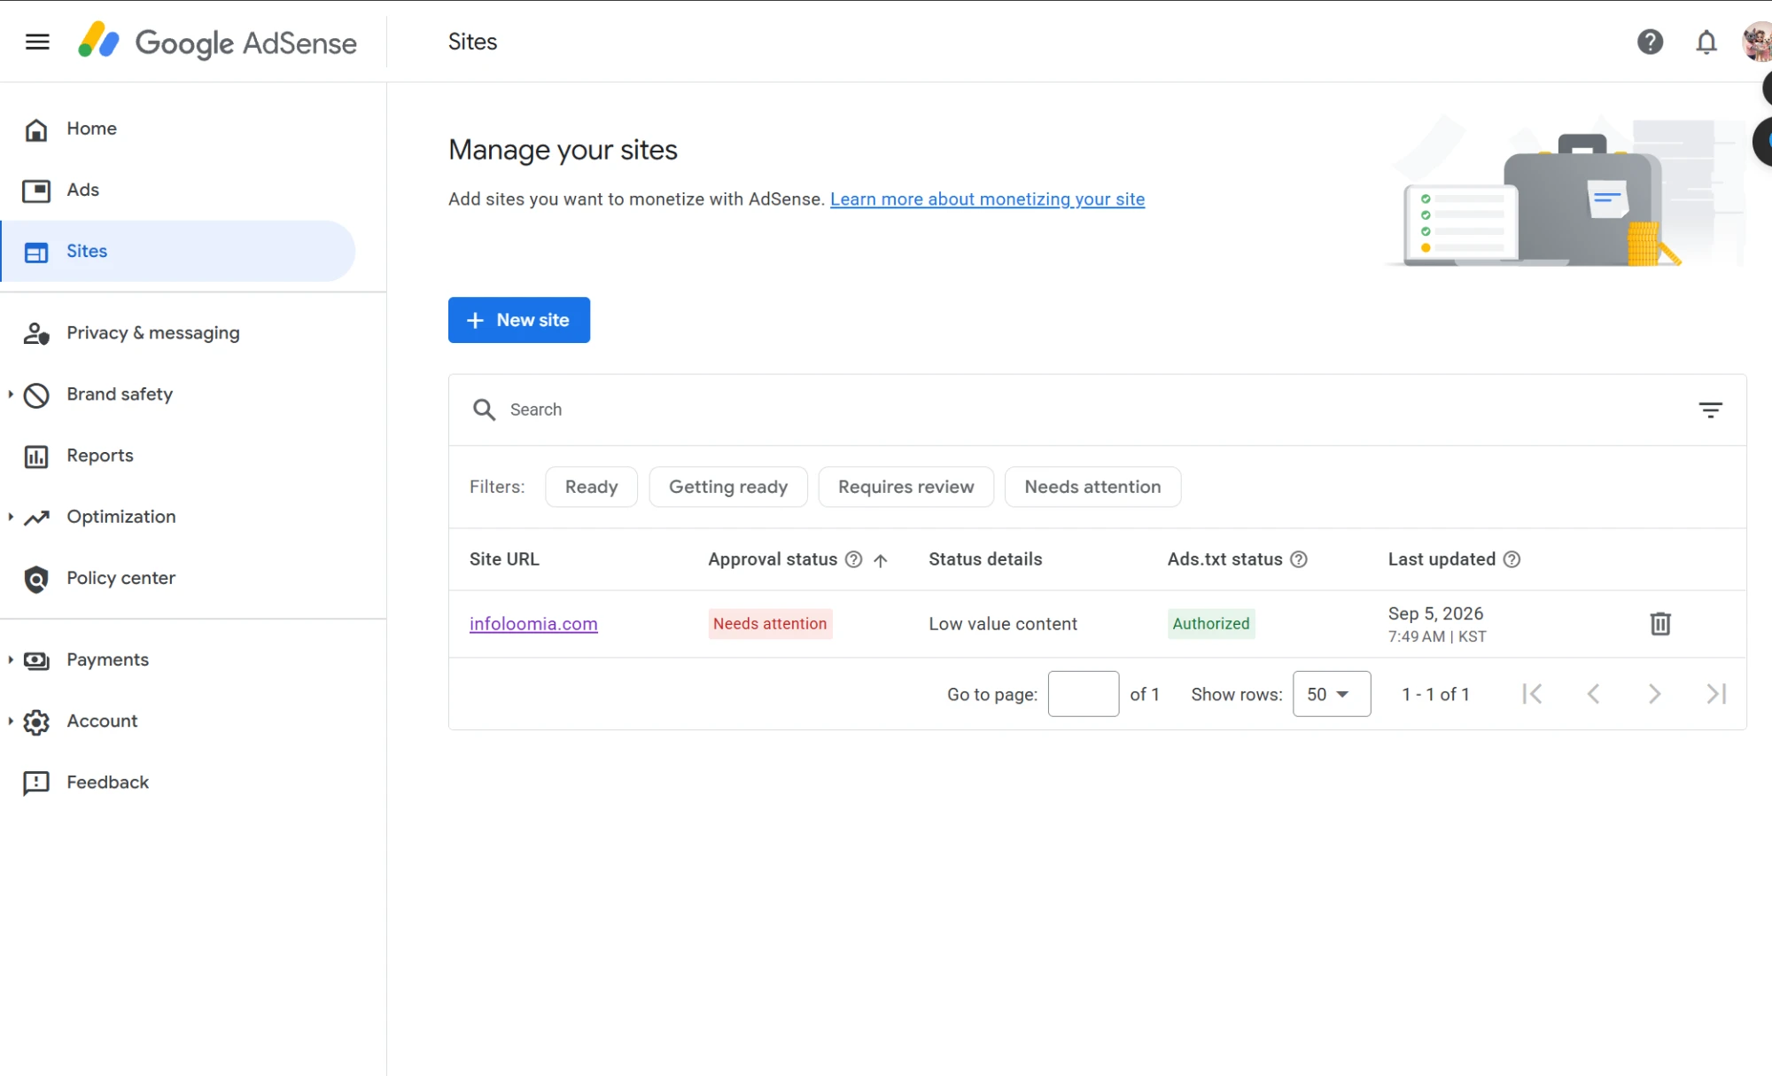Expand the Brand safety submenu arrow
The width and height of the screenshot is (1772, 1076).
[11, 394]
